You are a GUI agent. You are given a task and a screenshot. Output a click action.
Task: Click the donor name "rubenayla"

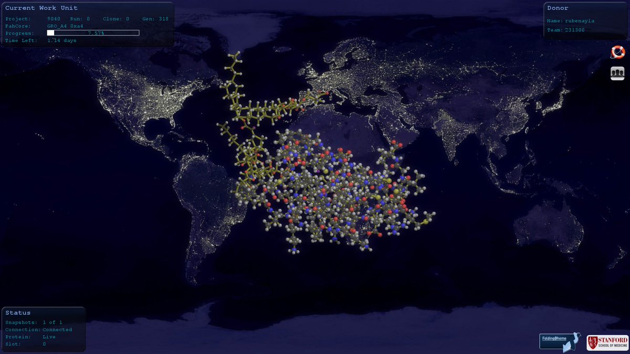(x=580, y=21)
